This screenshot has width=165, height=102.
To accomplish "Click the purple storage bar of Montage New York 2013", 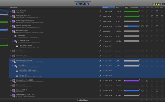I will tap(132, 81).
